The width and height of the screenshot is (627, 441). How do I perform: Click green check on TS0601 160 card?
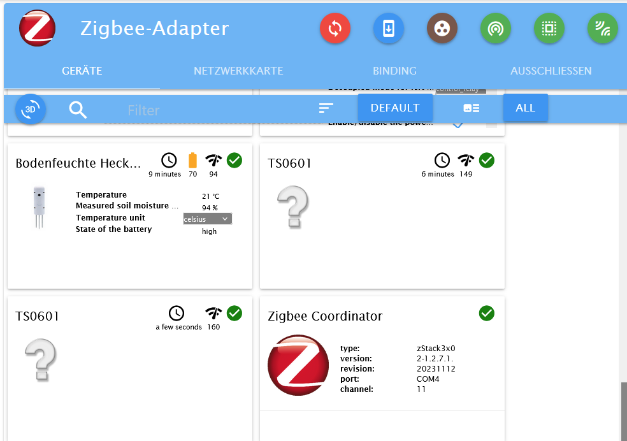pos(234,313)
